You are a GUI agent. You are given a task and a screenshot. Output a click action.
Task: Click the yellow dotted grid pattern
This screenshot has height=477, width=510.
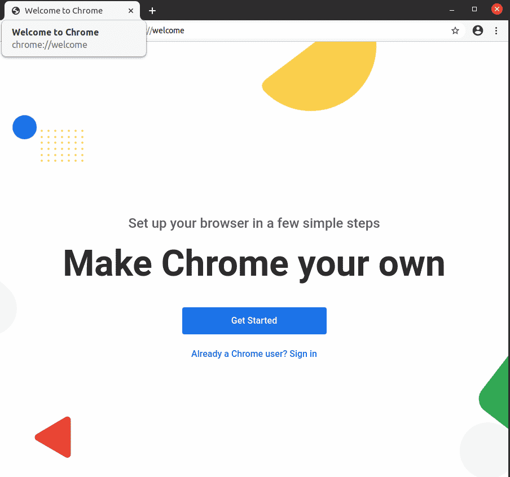62,145
